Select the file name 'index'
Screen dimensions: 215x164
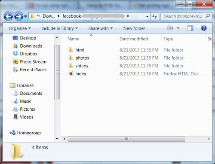81,74
